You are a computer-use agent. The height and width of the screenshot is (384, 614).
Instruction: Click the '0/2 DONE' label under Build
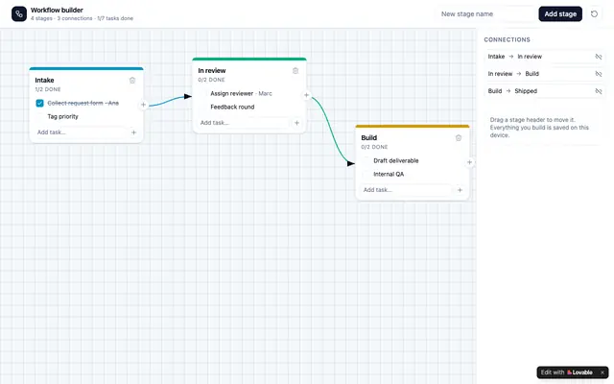(374, 147)
